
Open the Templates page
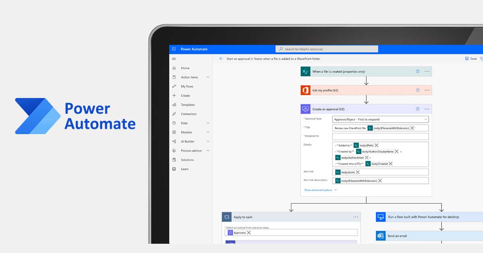(x=188, y=105)
